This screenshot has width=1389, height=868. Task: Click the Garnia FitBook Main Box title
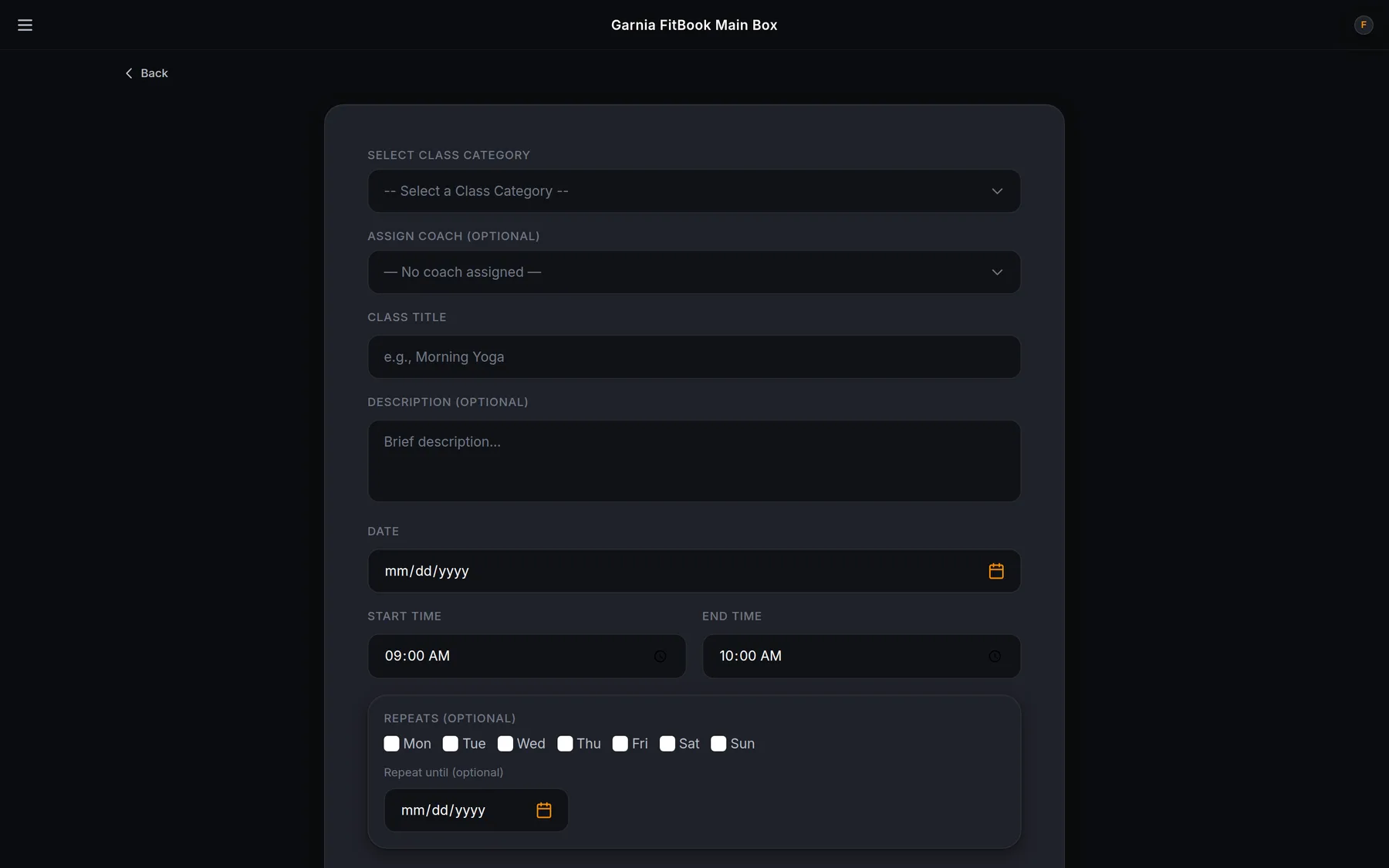(694, 25)
